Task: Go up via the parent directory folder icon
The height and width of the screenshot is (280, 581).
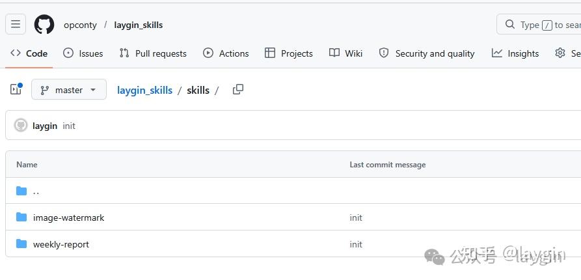Action: click(x=21, y=191)
